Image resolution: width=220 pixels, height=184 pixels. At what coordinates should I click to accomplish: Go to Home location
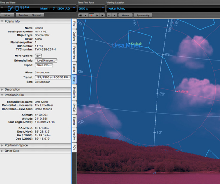pyautogui.click(x=126, y=16)
